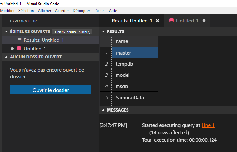Click the (14 rows affected) message
The height and width of the screenshot is (152, 237).
tap(169, 132)
